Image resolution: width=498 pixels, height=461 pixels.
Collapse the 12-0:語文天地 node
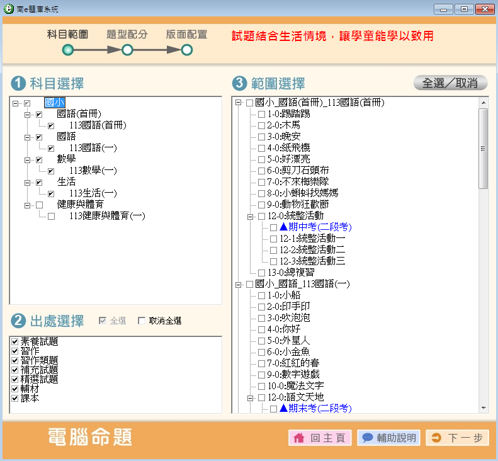click(251, 398)
